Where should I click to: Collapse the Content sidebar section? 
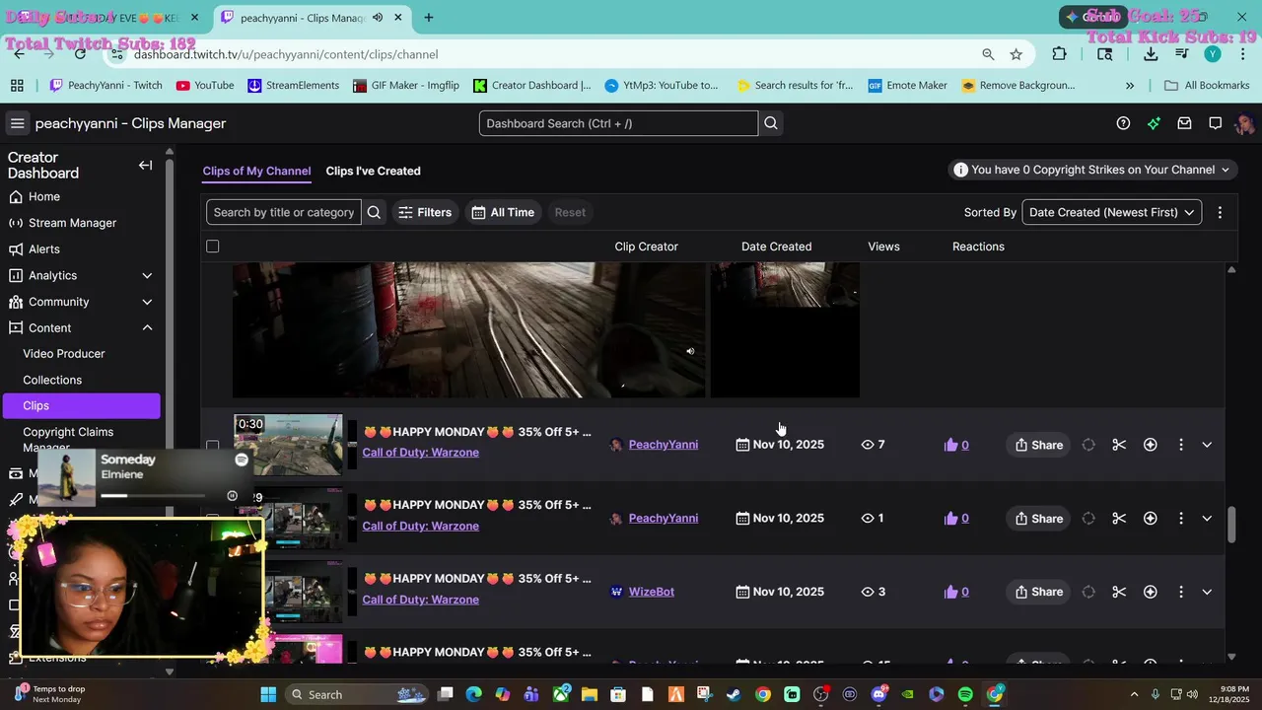pos(147,327)
